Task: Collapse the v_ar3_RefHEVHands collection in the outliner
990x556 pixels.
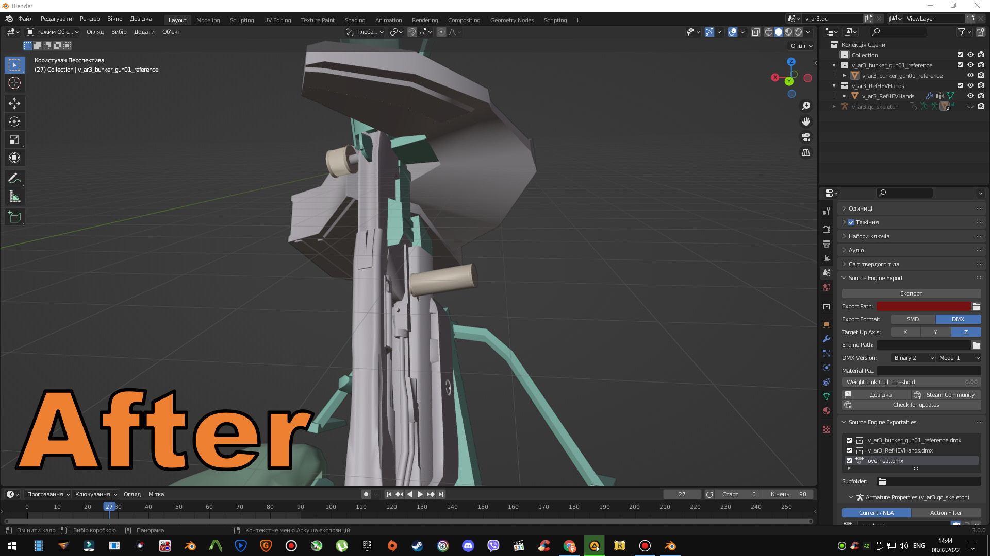Action: click(834, 85)
